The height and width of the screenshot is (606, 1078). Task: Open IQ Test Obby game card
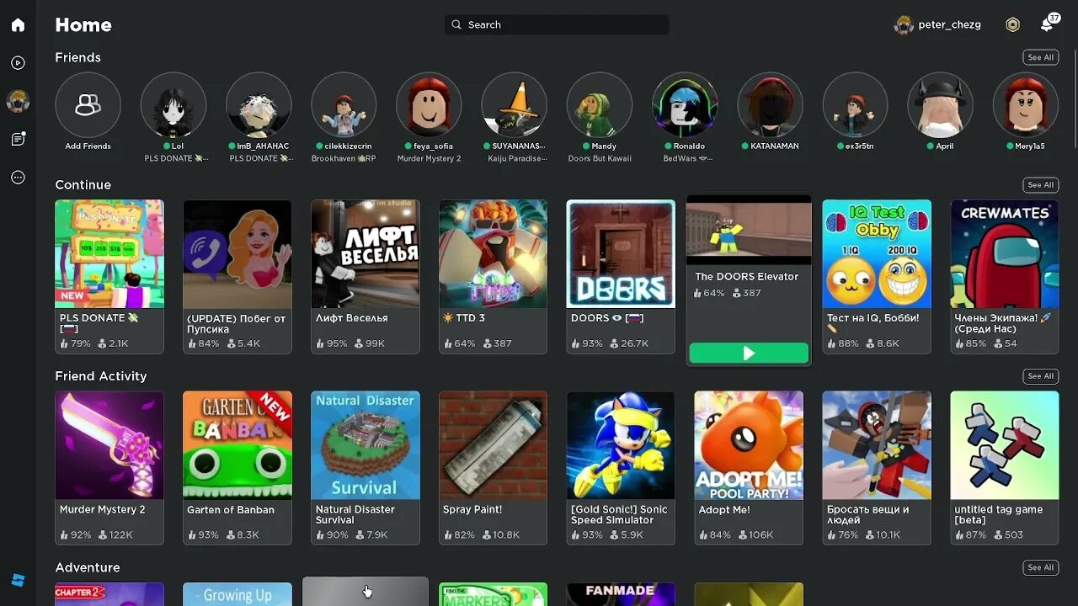(x=877, y=276)
